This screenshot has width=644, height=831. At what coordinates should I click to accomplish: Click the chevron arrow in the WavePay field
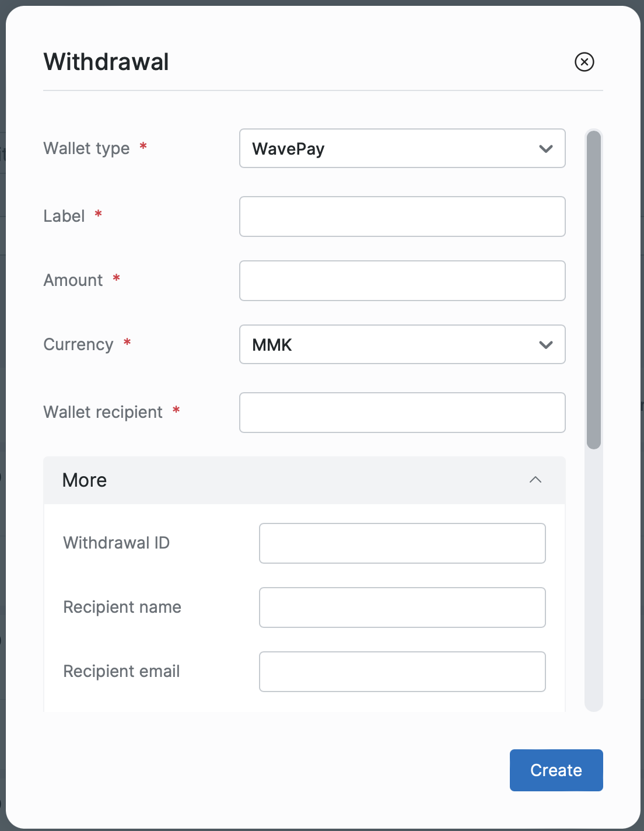[545, 149]
